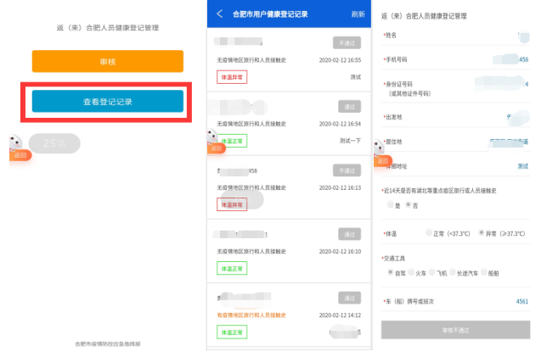
Task: Tap the 不通过 status badge on the 16:55 record
Action: click(x=347, y=43)
